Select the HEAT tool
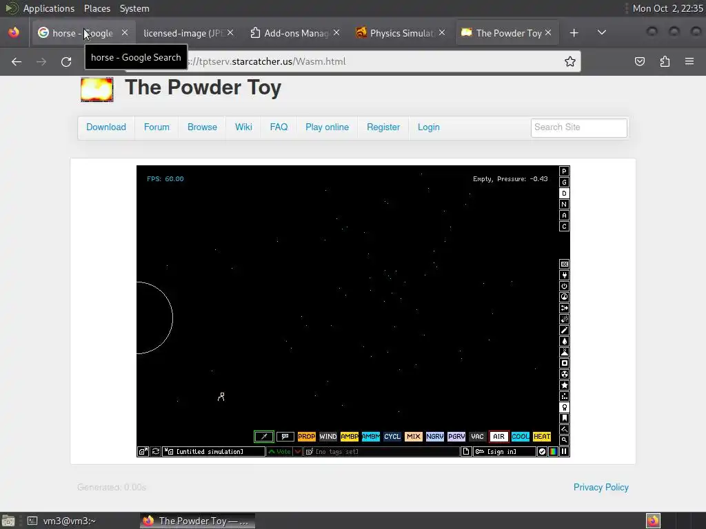Viewport: 706px width, 529px height. point(542,436)
